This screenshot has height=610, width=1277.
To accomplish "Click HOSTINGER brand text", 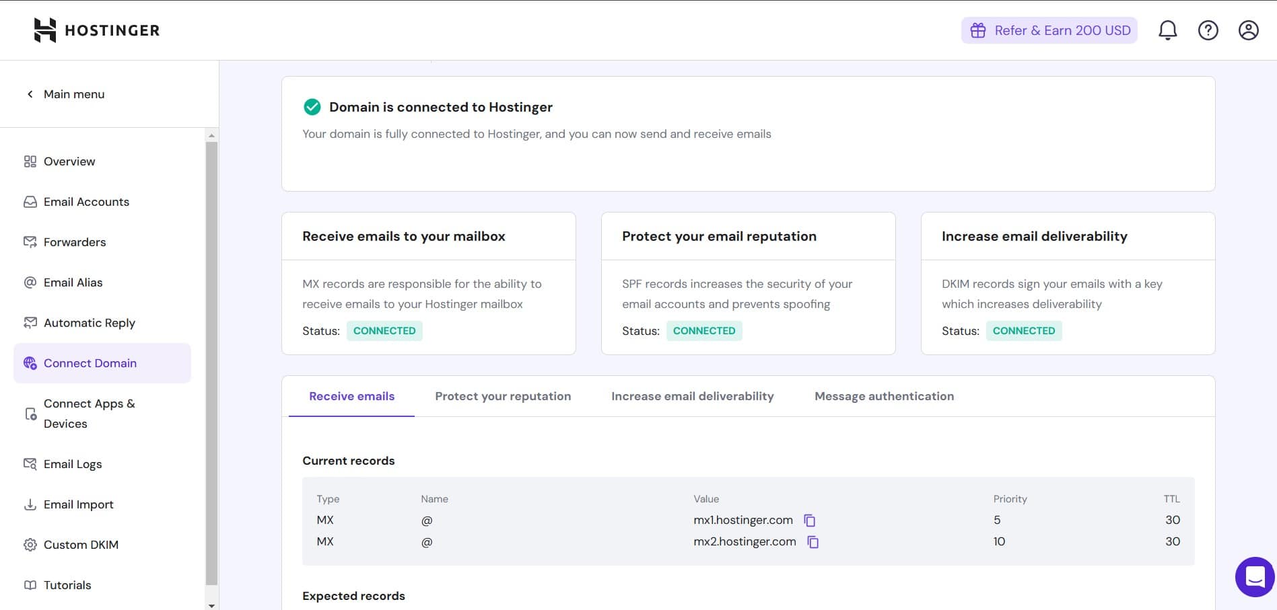I will coord(112,30).
